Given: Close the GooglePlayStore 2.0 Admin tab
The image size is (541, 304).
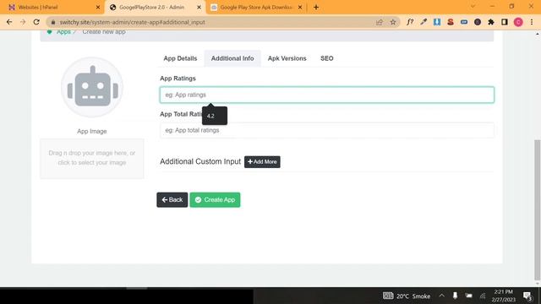Looking at the screenshot, I should [199, 8].
